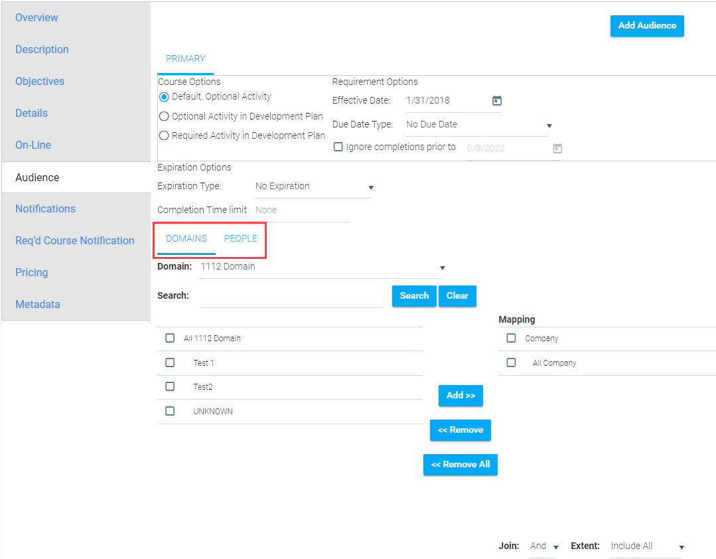
Task: Select Default. Optional Activity radio button
Action: 164,97
